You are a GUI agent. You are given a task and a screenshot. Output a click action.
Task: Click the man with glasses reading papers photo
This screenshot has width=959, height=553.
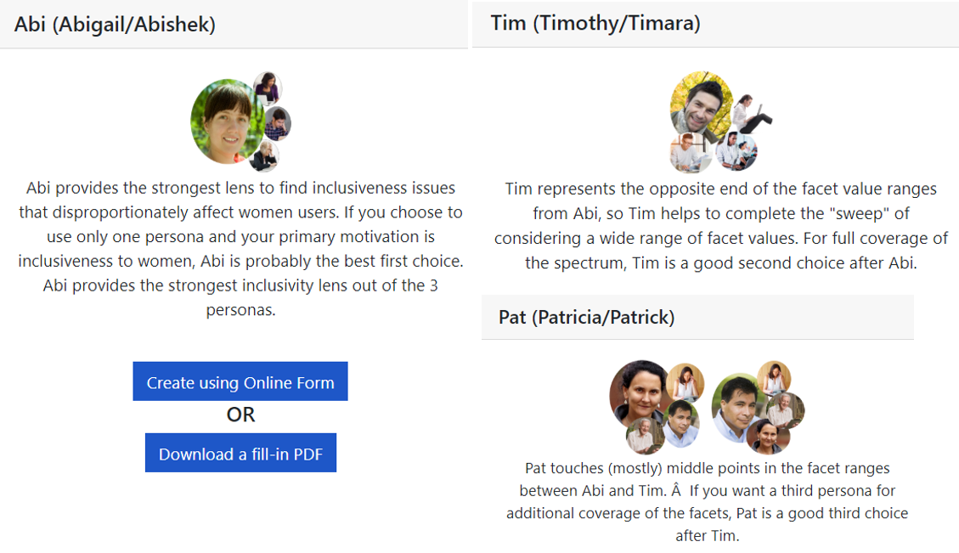[690, 153]
